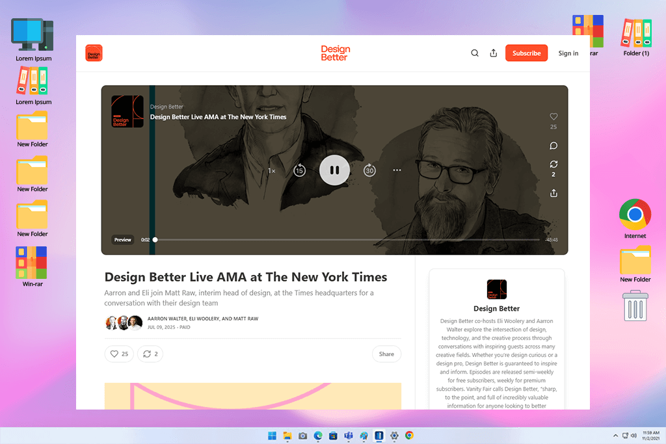Open the Lorem Ipsum binders desktop icon
666x444 pixels.
(34, 86)
